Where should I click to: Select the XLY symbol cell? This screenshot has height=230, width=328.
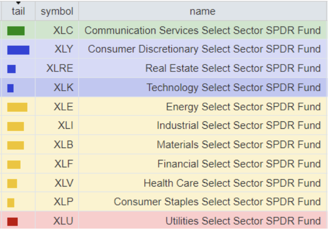(63, 49)
